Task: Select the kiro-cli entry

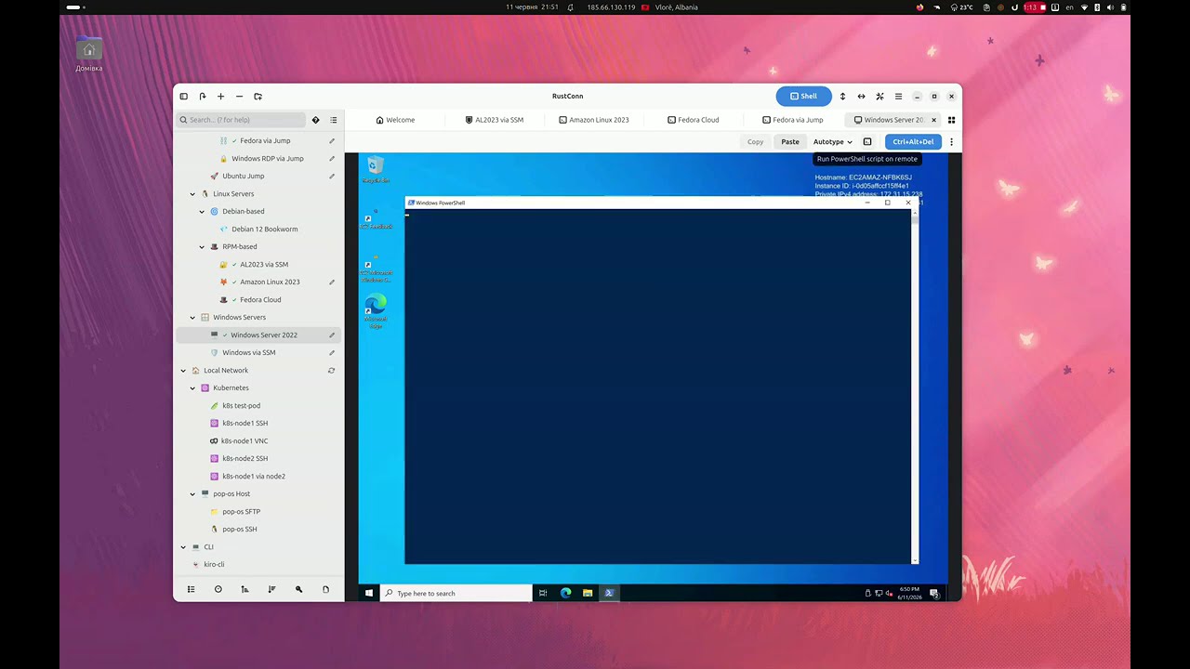Action: pyautogui.click(x=258, y=565)
